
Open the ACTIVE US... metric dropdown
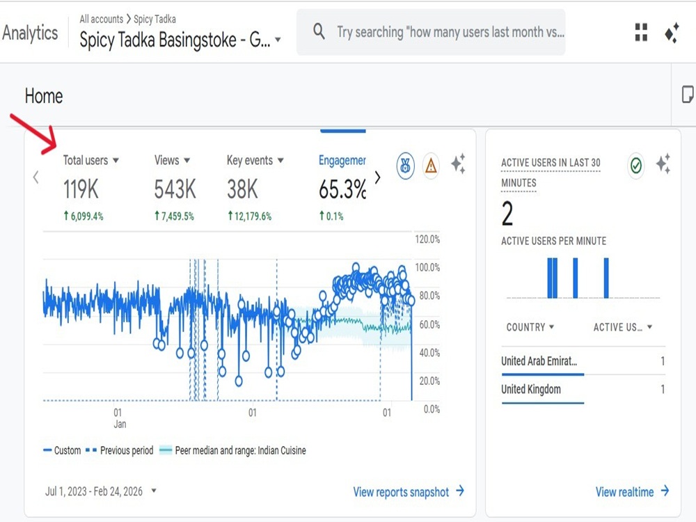coord(623,327)
